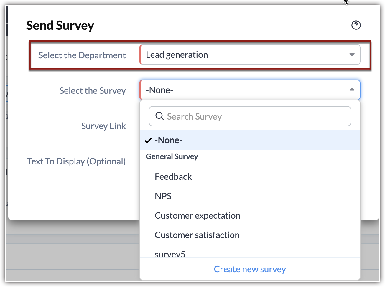Pick the NPS survey option
The height and width of the screenshot is (287, 385).
[x=163, y=196]
